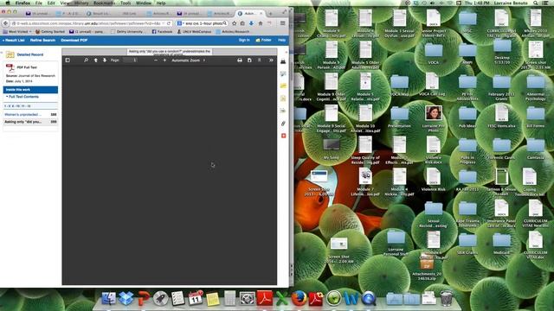Open the UNLV WebCampus bookmark

(x=194, y=31)
